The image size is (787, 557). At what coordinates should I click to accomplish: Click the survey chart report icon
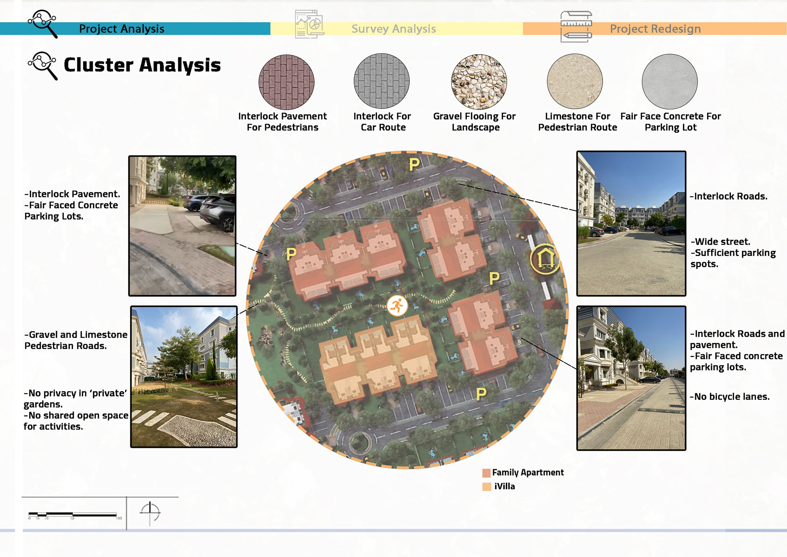point(309,24)
